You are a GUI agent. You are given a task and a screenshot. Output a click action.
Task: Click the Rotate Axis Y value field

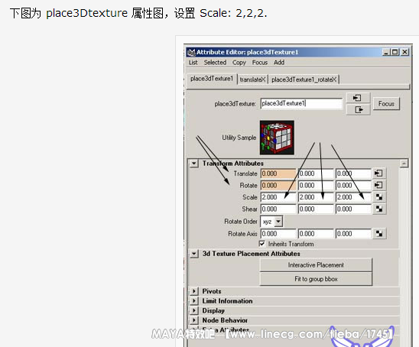[316, 234]
